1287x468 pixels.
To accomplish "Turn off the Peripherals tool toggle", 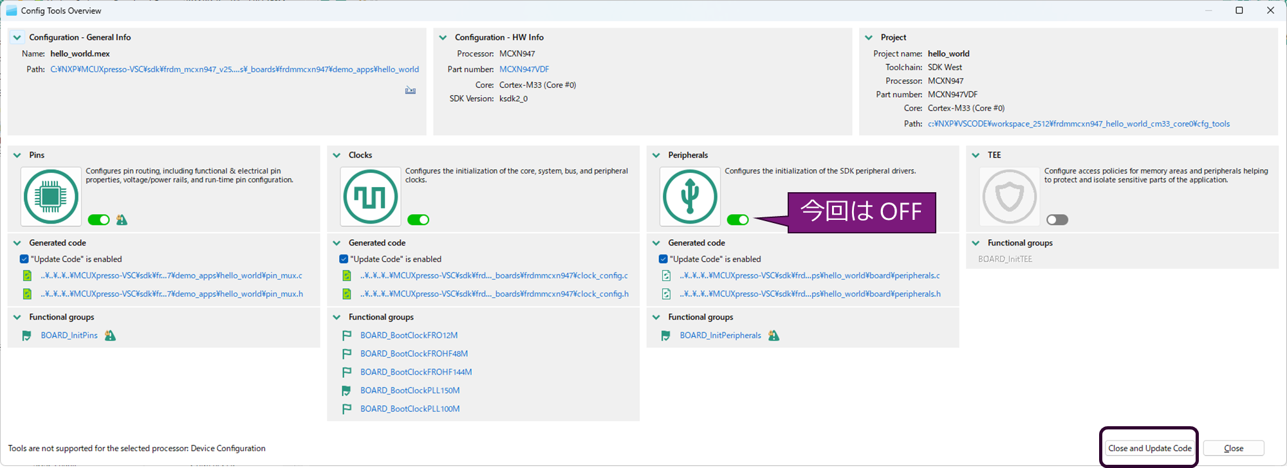I will point(737,220).
